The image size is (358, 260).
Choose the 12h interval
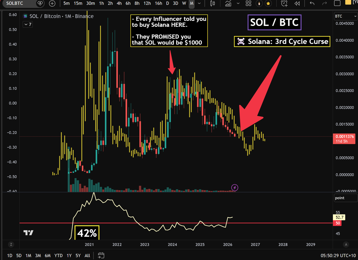(x=147, y=4)
